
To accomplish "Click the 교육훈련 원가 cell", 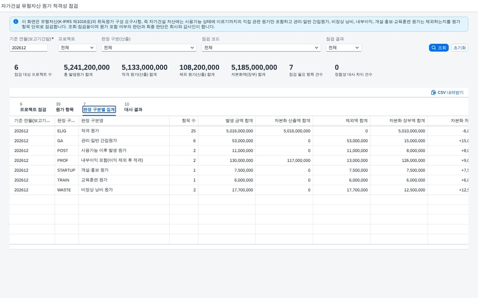I will [124, 180].
